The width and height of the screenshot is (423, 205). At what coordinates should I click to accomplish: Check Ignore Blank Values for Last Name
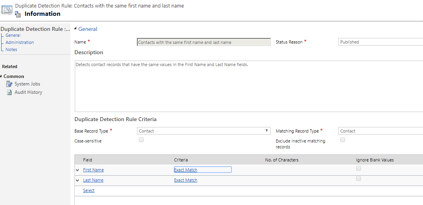click(359, 178)
